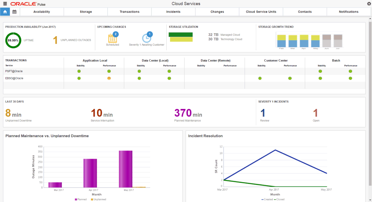The image size is (372, 202).
Task: Click PSFT@Oracle Data Center (Local) Performance dot
Action: (169, 71)
